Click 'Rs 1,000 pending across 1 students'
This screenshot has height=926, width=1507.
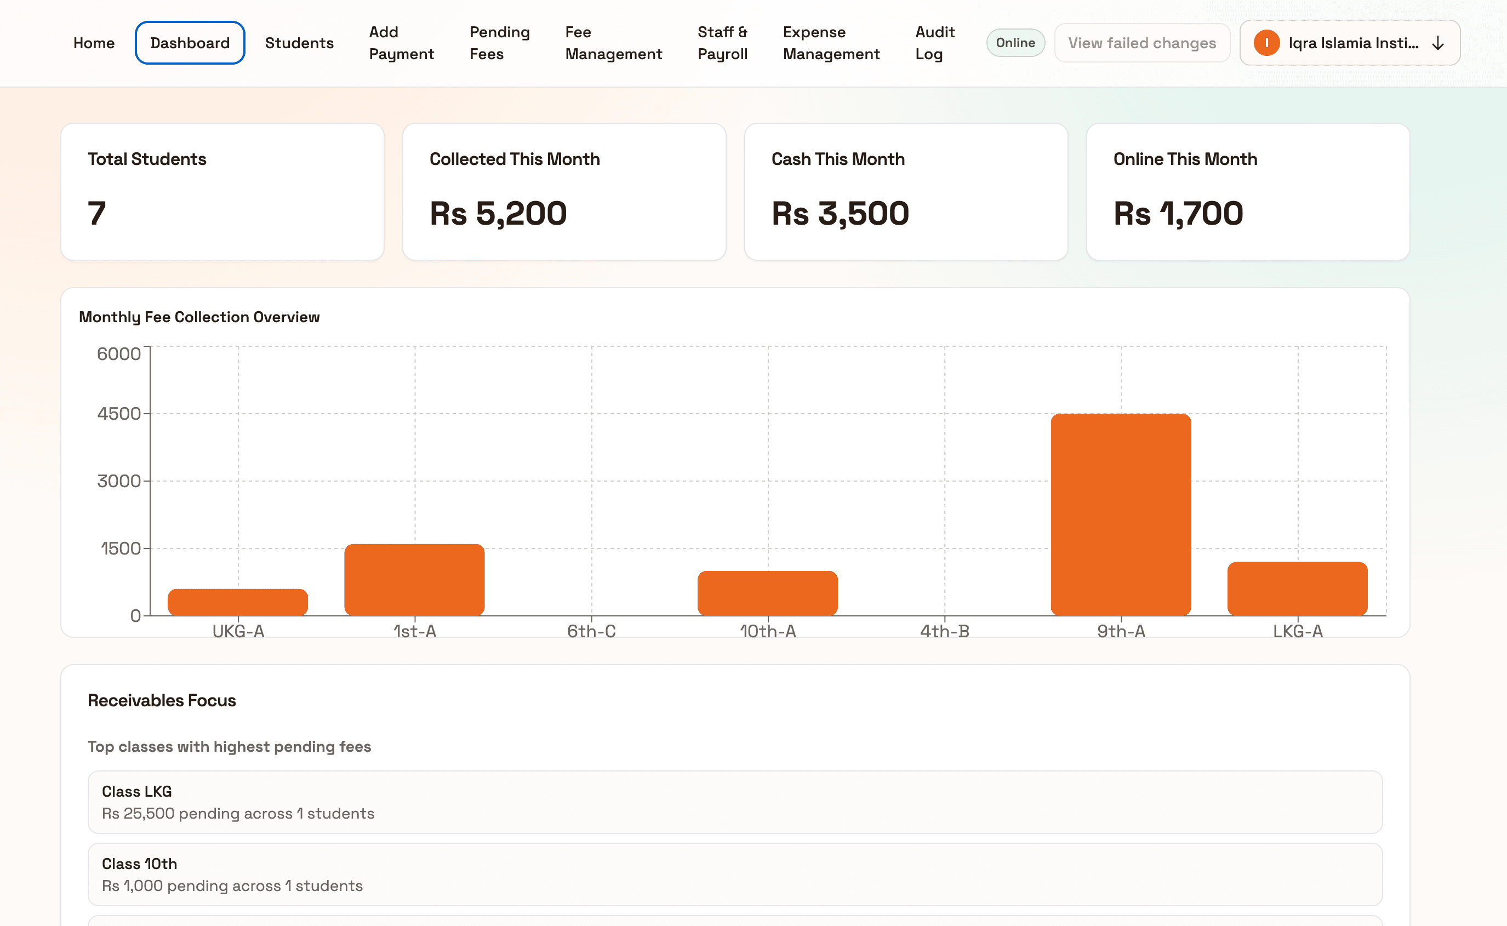tap(232, 885)
